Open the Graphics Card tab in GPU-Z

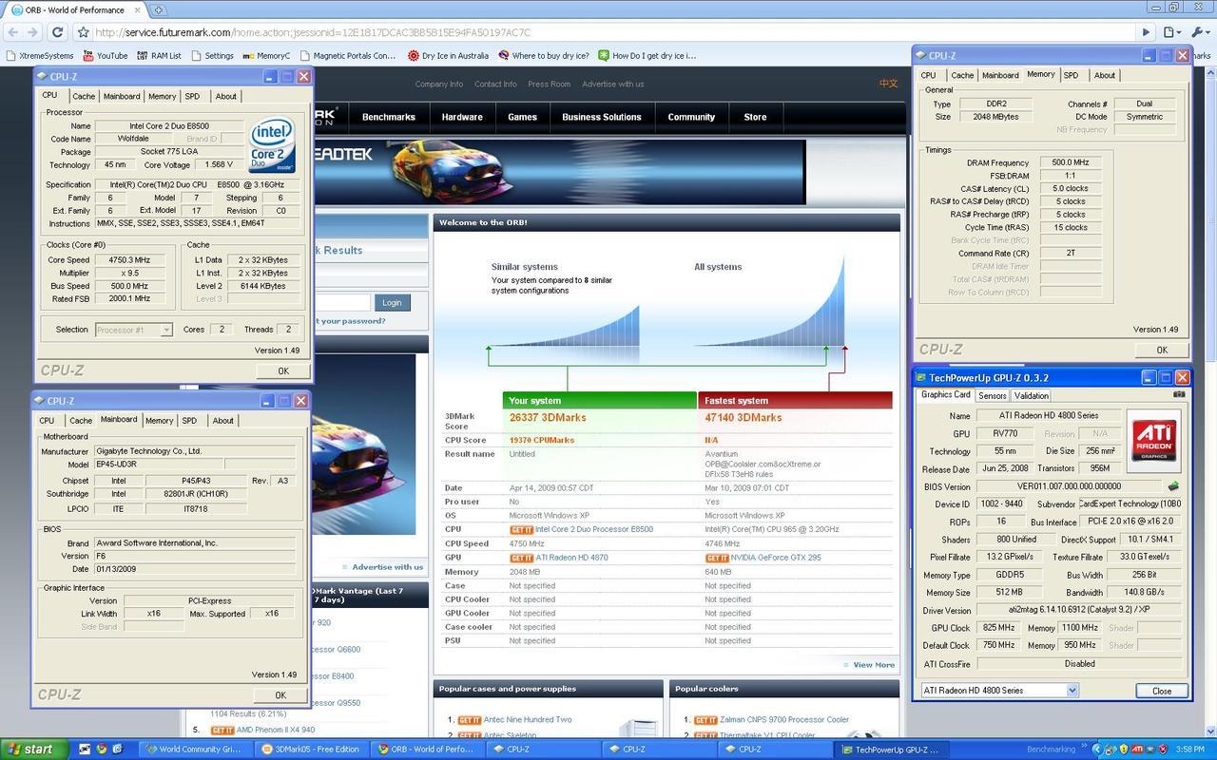click(x=945, y=394)
